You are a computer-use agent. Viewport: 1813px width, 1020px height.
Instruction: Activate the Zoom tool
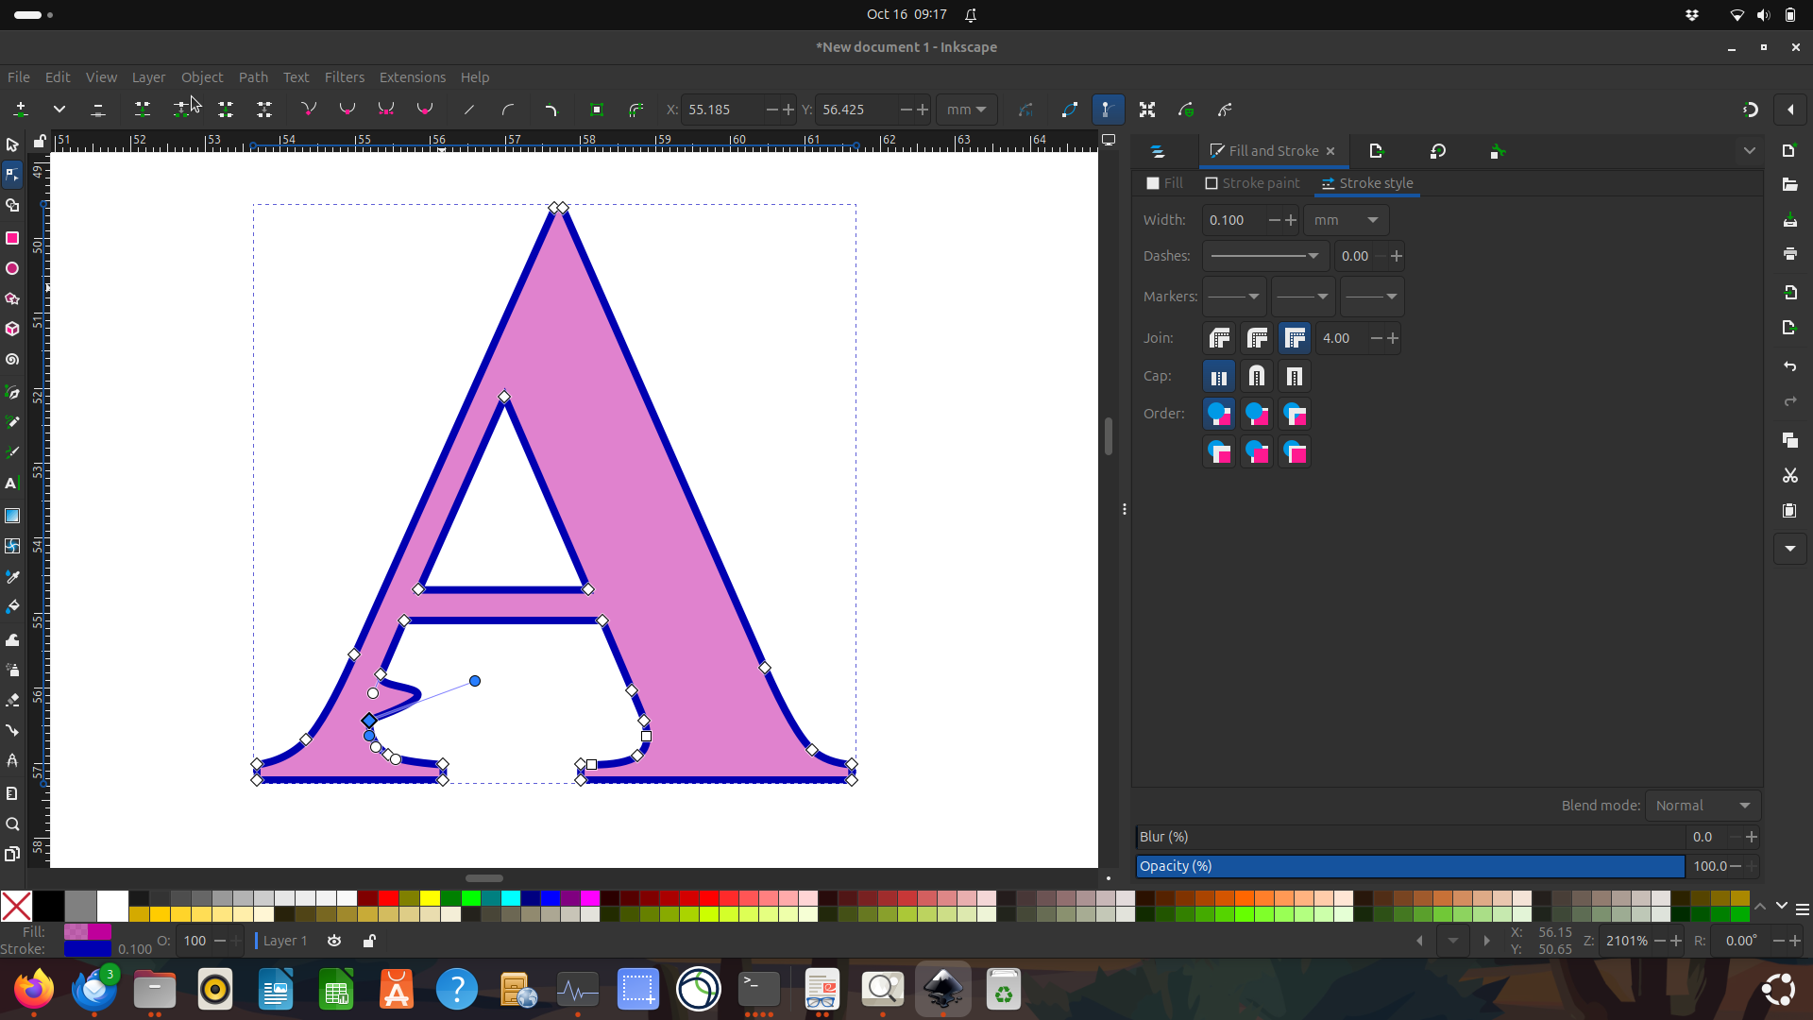point(12,824)
